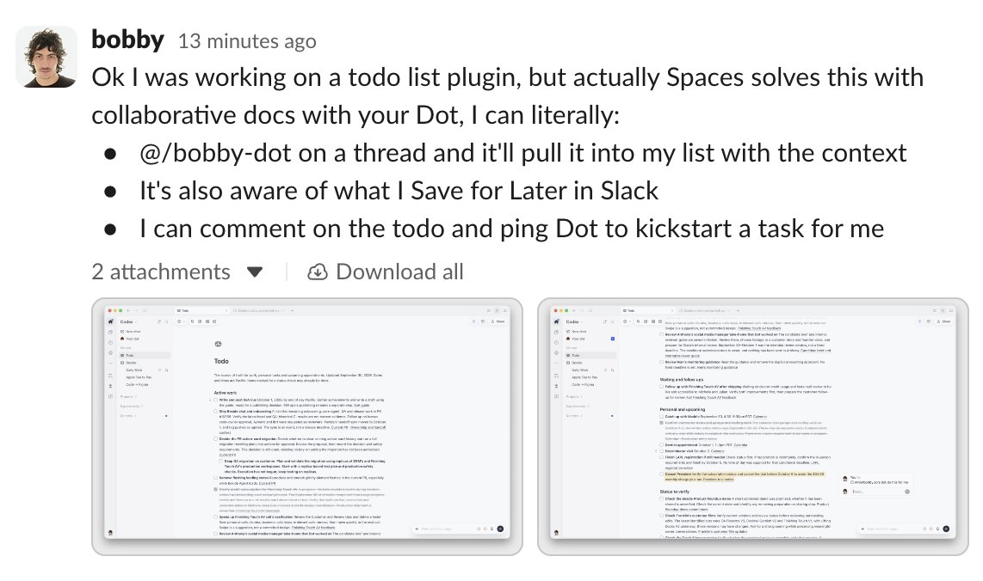Click the 2 attachments label
983x581 pixels.
pyautogui.click(x=161, y=272)
